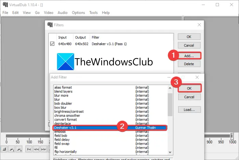The width and height of the screenshot is (239, 160).
Task: Click the filter list scroll-up arrow
Action: (170, 88)
